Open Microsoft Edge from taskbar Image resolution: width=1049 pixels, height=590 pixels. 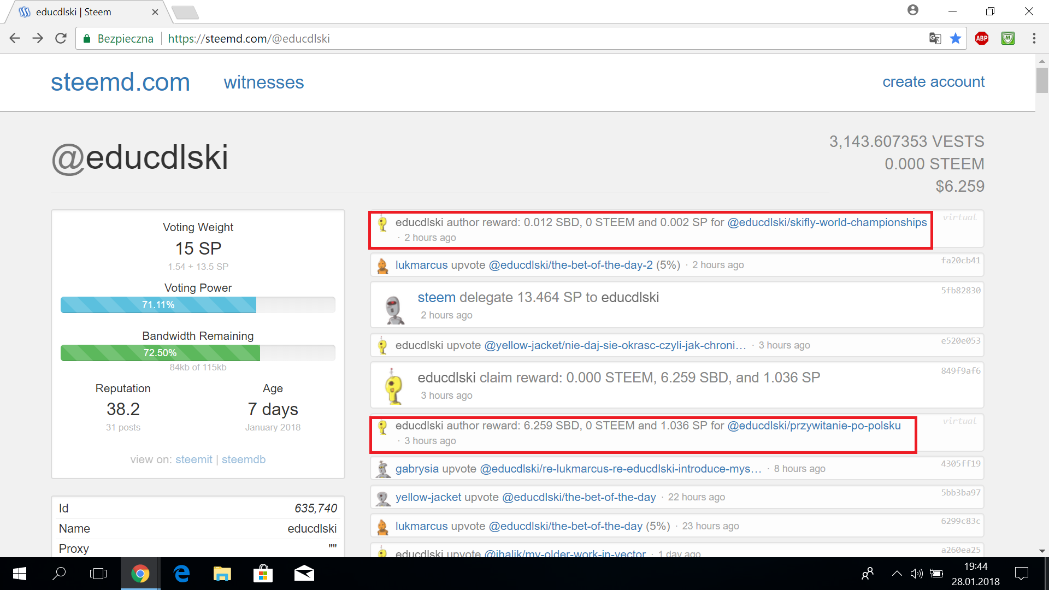181,574
